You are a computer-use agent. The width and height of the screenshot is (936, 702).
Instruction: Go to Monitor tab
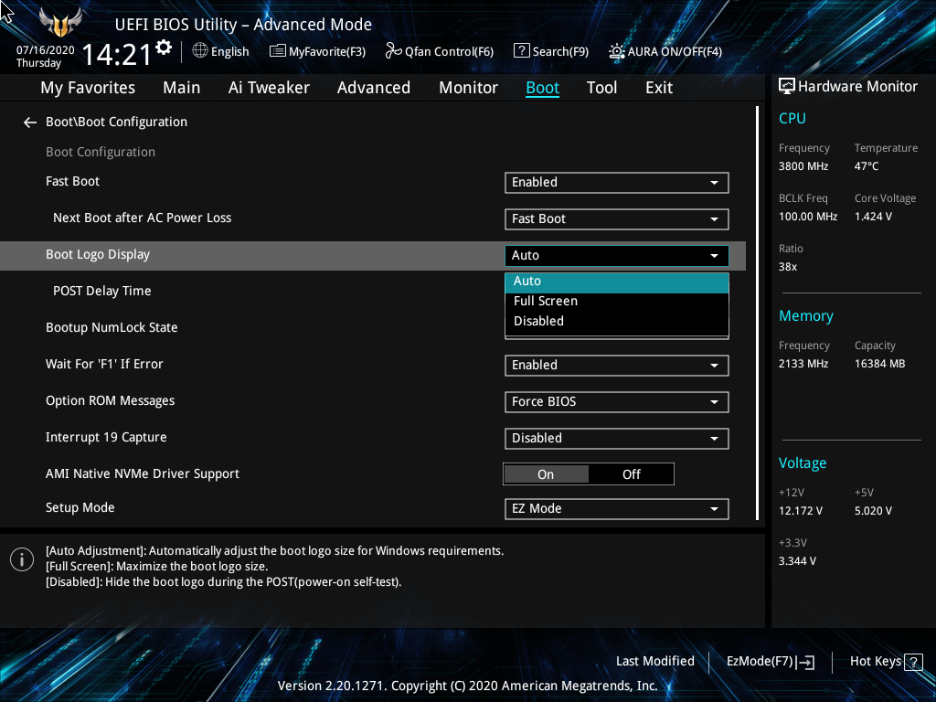tap(469, 88)
